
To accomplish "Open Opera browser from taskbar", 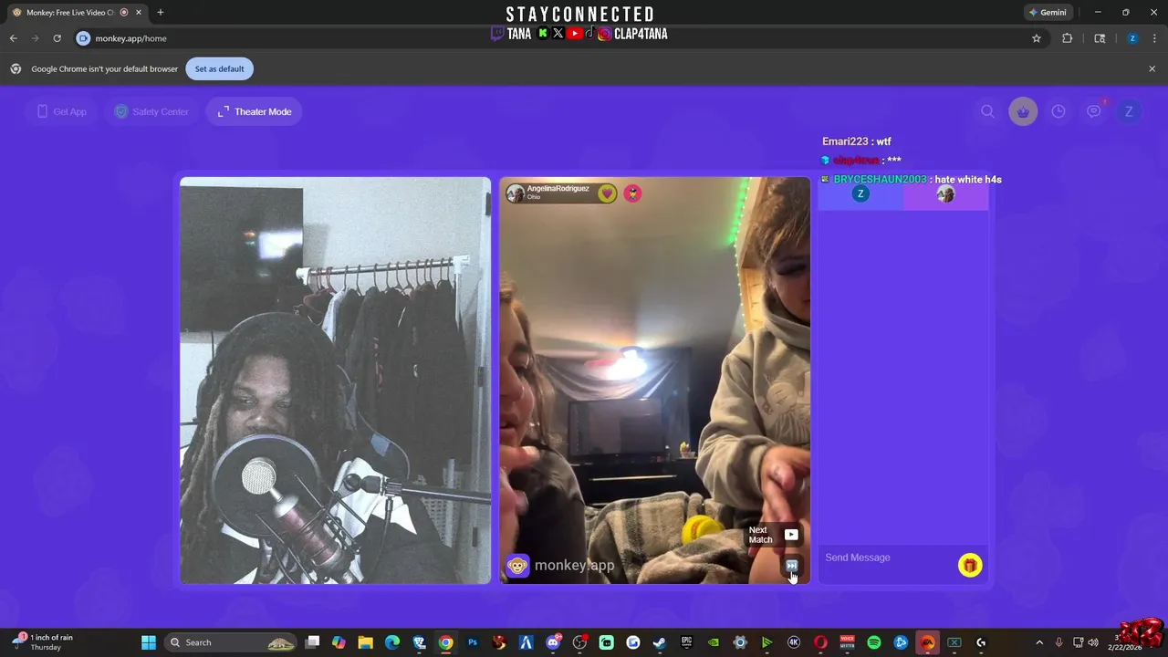I will (x=820, y=642).
